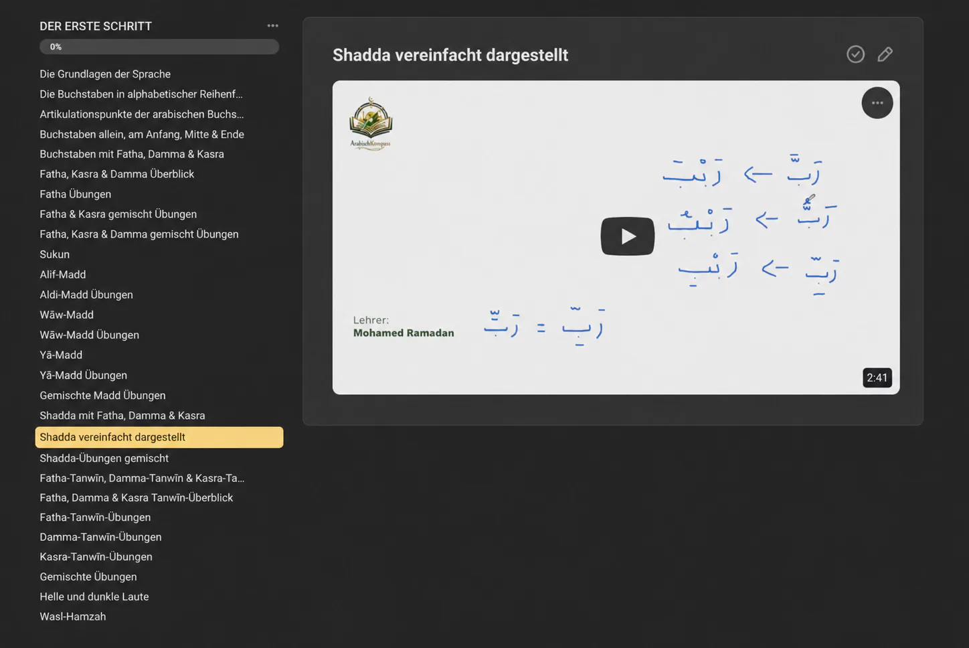Click the pencil edit icon

click(x=885, y=54)
